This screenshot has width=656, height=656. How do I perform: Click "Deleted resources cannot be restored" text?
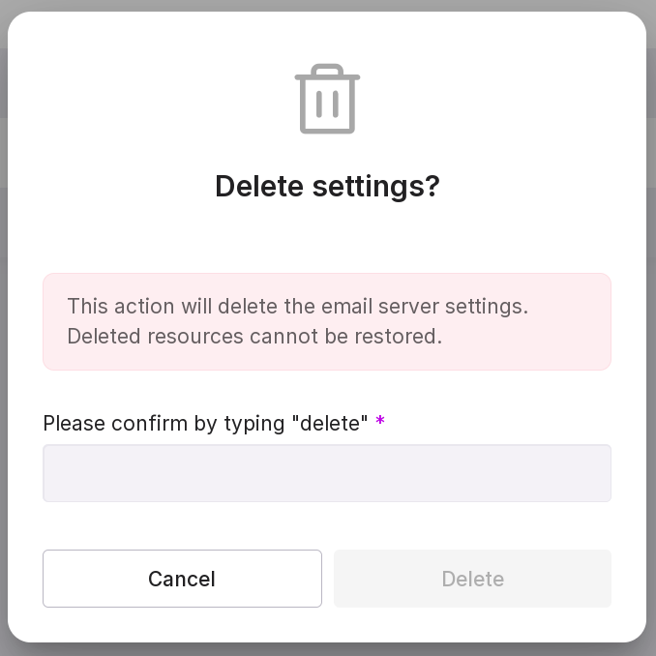pos(254,337)
